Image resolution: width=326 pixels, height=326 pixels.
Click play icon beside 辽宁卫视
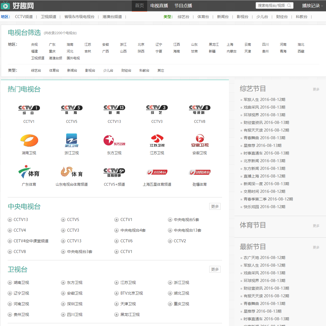[10, 293]
